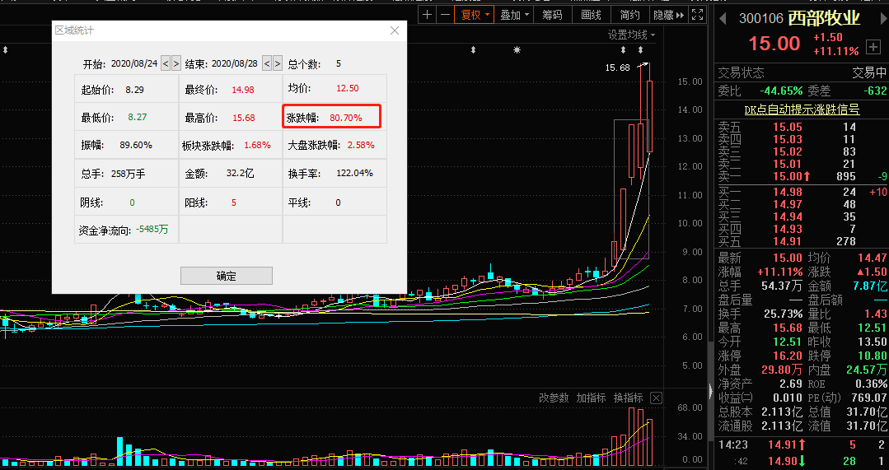Click the 最终价 14.98 cell in dialog
This screenshot has height=470, width=889.
230,89
